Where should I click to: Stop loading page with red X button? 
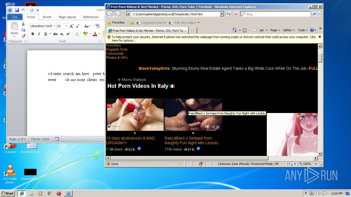(x=236, y=14)
